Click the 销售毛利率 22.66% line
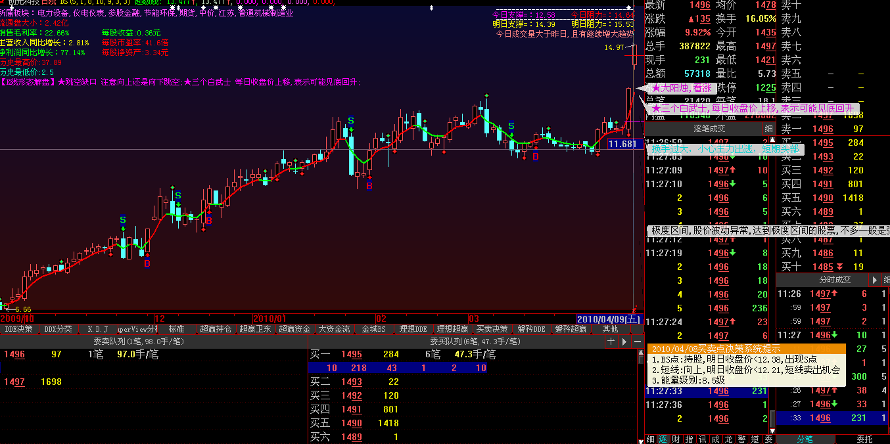Screen dimensions: 890x444 click(34, 32)
